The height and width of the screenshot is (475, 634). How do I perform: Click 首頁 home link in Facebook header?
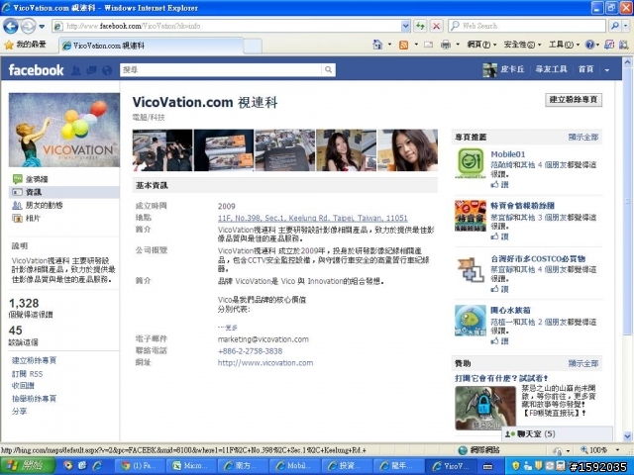point(585,69)
